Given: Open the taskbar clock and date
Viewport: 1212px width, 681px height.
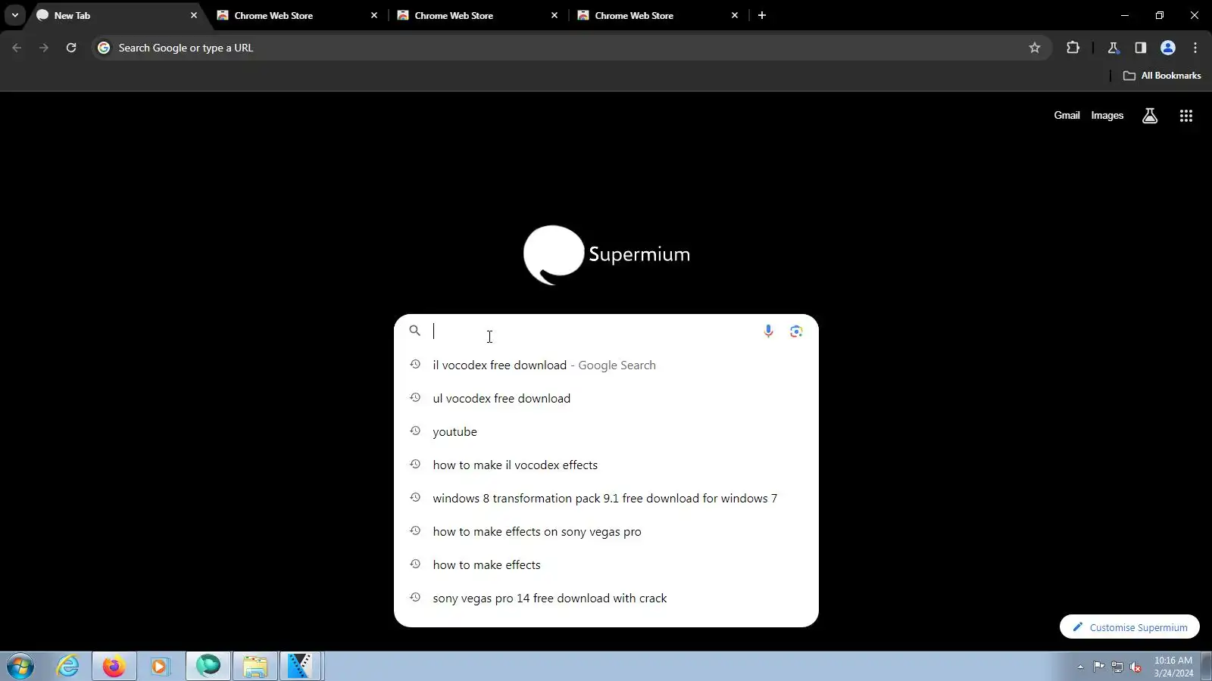Looking at the screenshot, I should pos(1173,667).
